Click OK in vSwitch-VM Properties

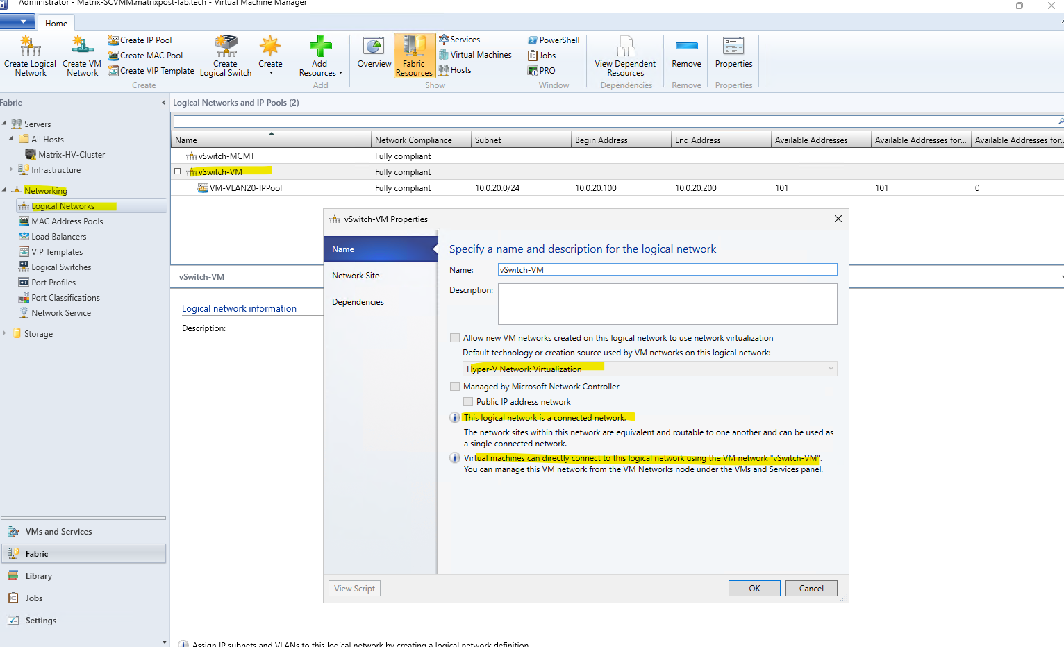[754, 589]
